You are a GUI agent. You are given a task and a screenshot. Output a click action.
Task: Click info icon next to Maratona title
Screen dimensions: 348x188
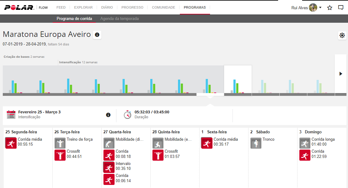pyautogui.click(x=97, y=35)
